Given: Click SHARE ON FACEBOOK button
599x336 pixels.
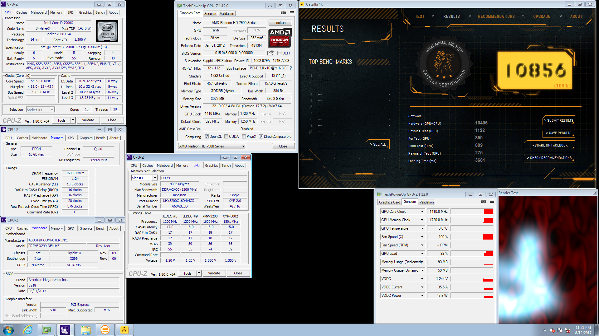Looking at the screenshot, I should [549, 145].
